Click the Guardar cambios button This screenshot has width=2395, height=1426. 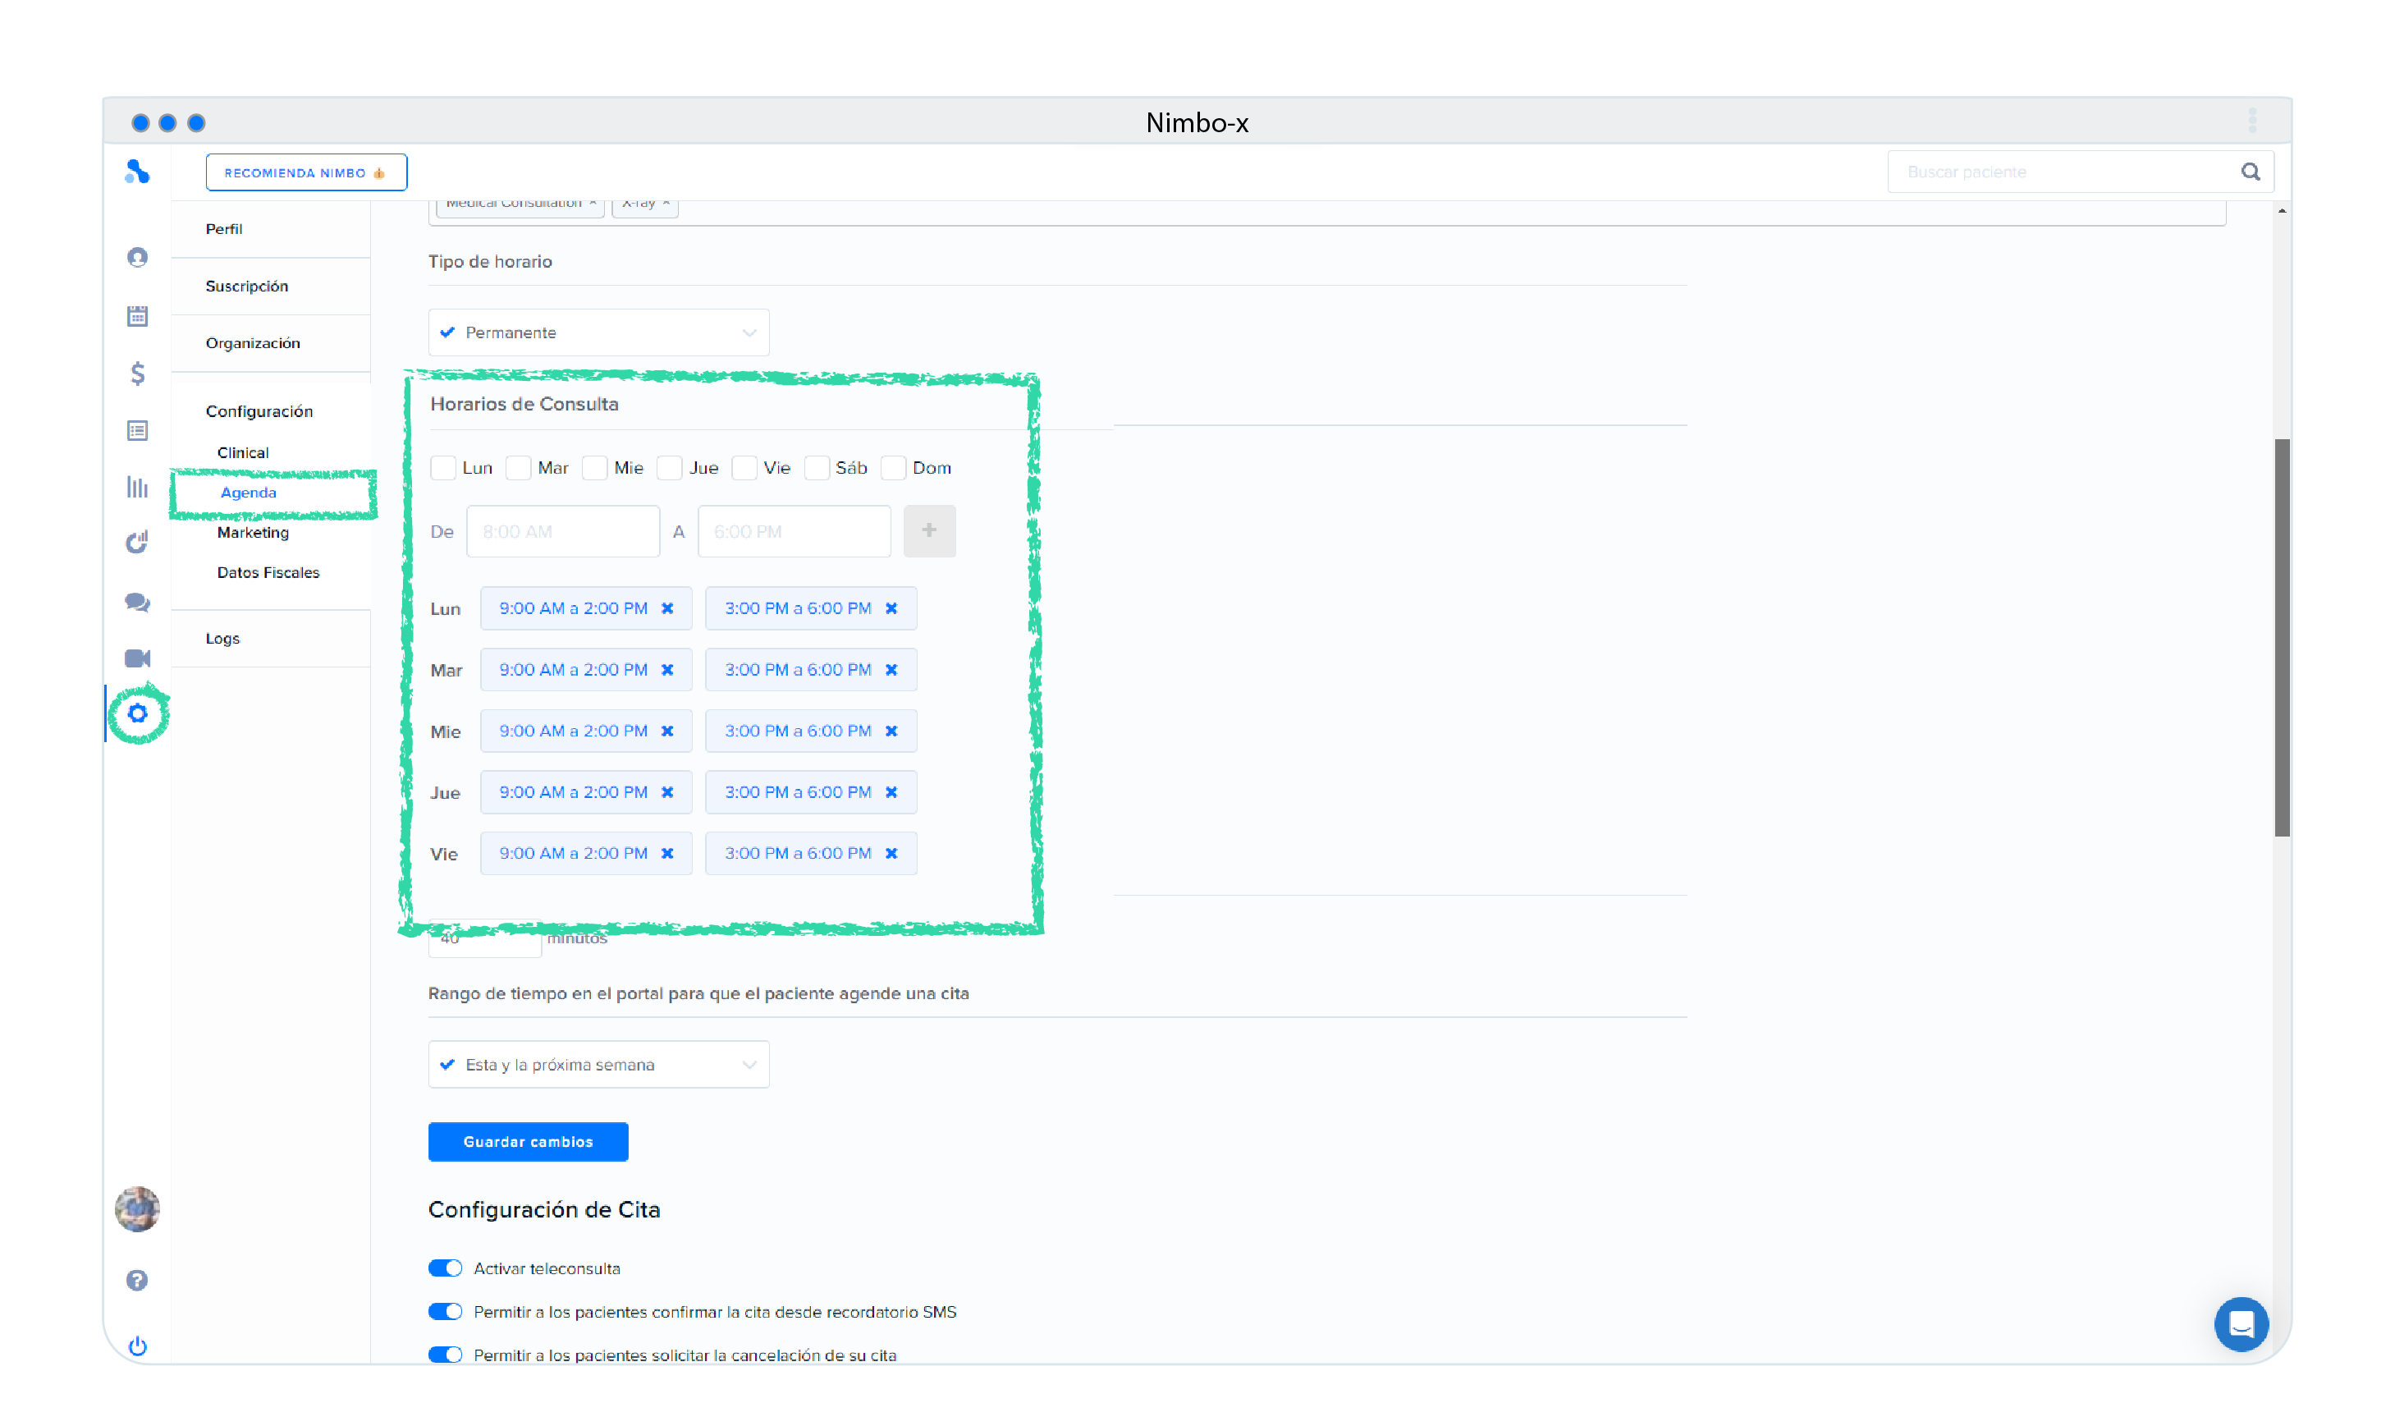click(x=529, y=1142)
